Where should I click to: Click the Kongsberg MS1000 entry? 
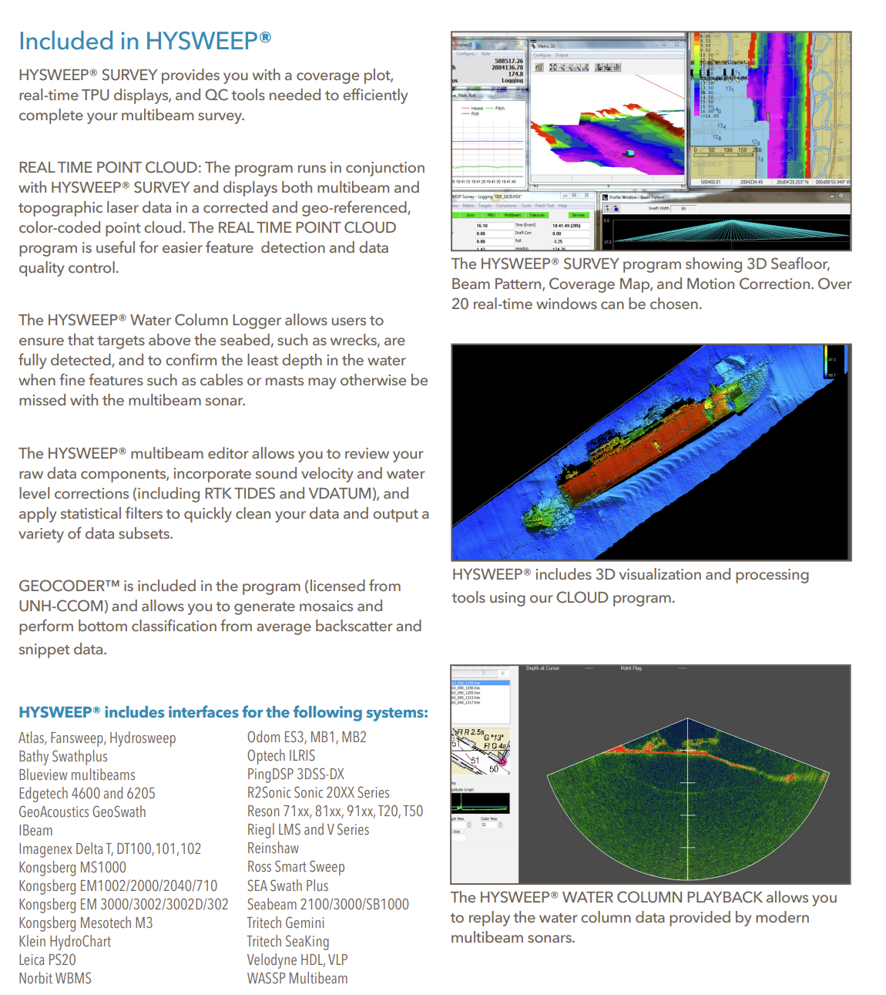click(x=72, y=867)
